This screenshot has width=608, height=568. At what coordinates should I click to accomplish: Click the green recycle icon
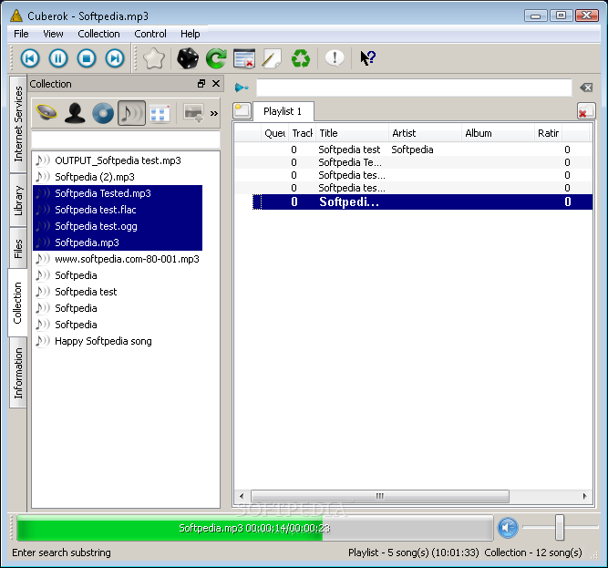[x=301, y=58]
